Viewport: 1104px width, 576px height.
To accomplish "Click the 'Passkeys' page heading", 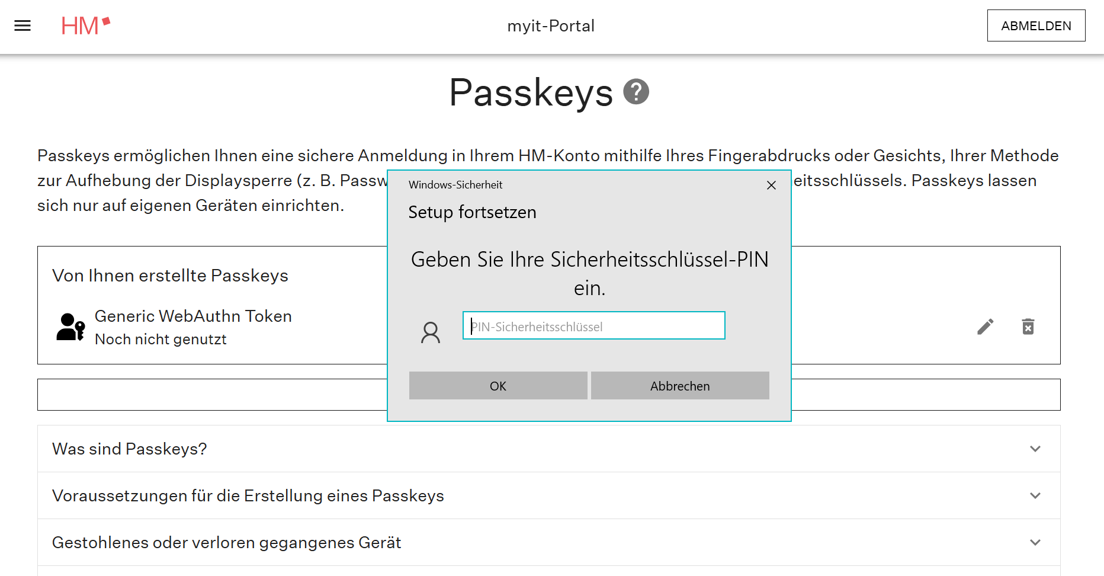I will pyautogui.click(x=531, y=92).
